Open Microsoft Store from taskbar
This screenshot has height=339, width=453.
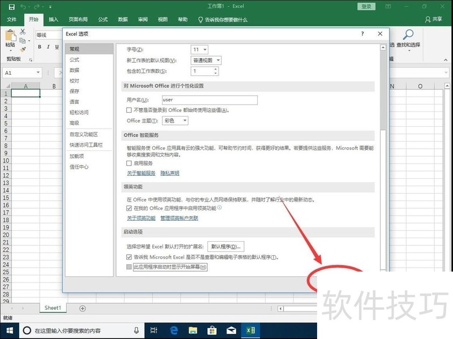coord(212,331)
